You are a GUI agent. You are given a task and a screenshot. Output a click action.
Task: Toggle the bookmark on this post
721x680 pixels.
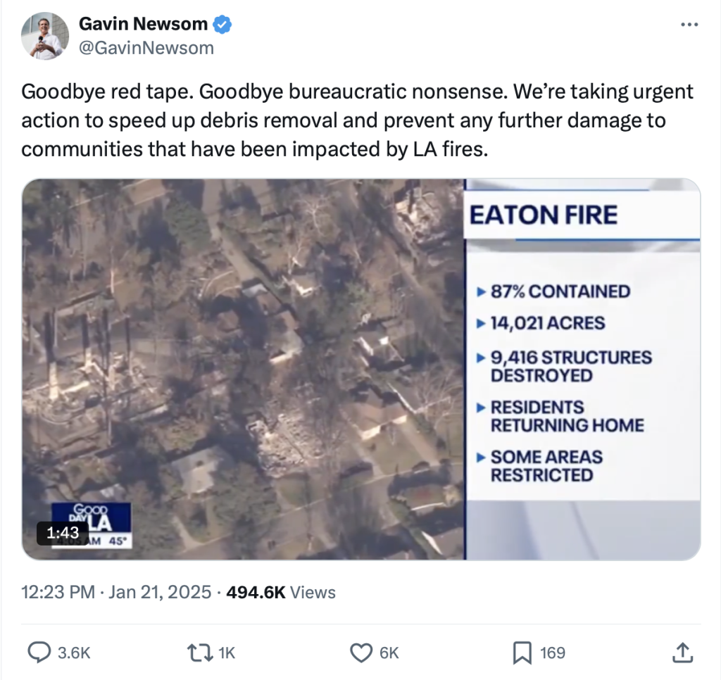(522, 653)
